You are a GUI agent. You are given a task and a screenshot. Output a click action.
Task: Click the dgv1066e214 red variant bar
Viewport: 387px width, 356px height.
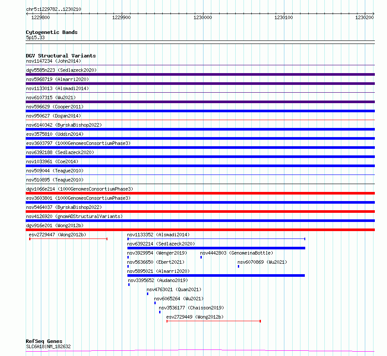click(200, 193)
